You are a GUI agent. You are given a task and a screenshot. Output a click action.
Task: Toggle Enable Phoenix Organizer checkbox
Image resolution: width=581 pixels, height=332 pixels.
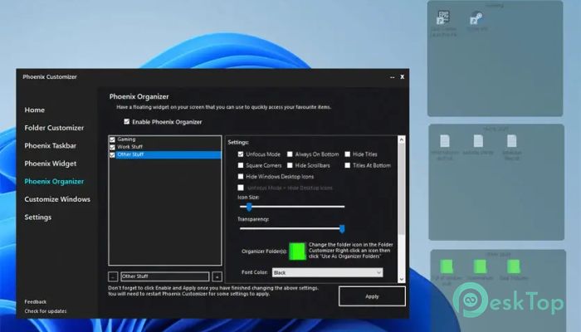(127, 121)
